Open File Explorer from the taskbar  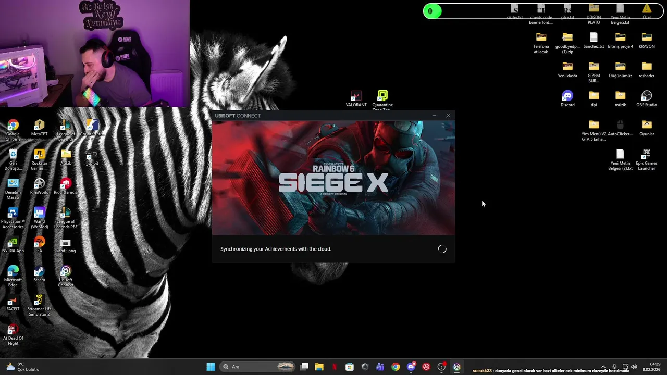pyautogui.click(x=319, y=367)
